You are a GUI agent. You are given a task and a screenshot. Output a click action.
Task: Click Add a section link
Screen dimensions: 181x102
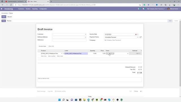(x=51, y=56)
